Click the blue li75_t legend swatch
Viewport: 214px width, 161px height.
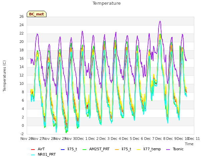point(63,149)
